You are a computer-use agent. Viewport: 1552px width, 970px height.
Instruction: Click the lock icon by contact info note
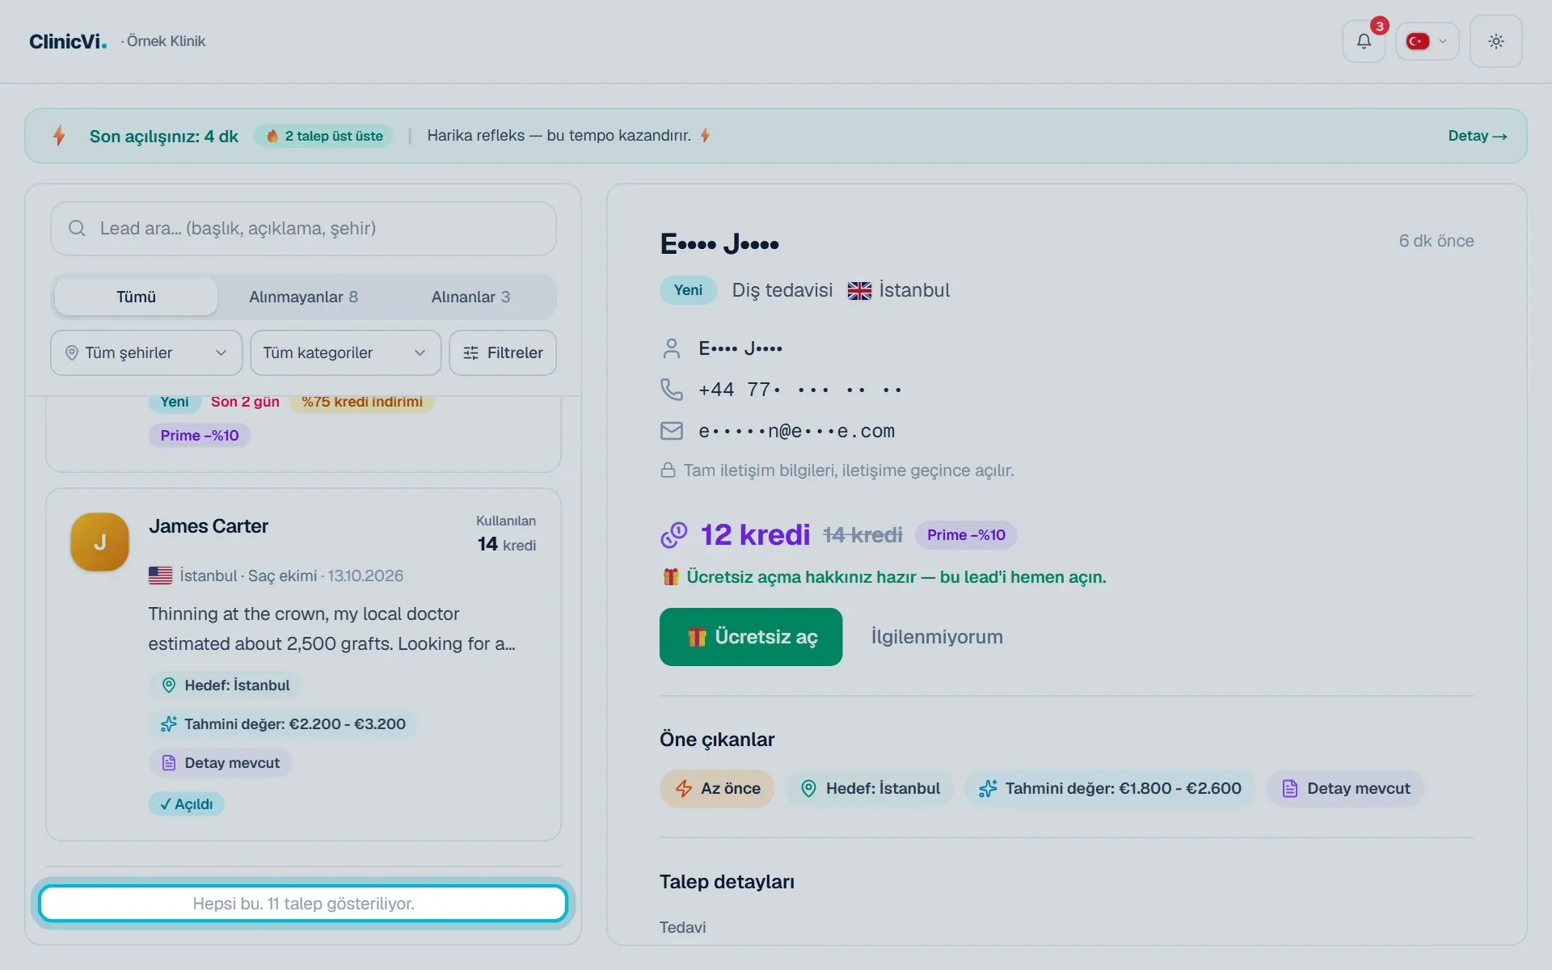pyautogui.click(x=668, y=470)
